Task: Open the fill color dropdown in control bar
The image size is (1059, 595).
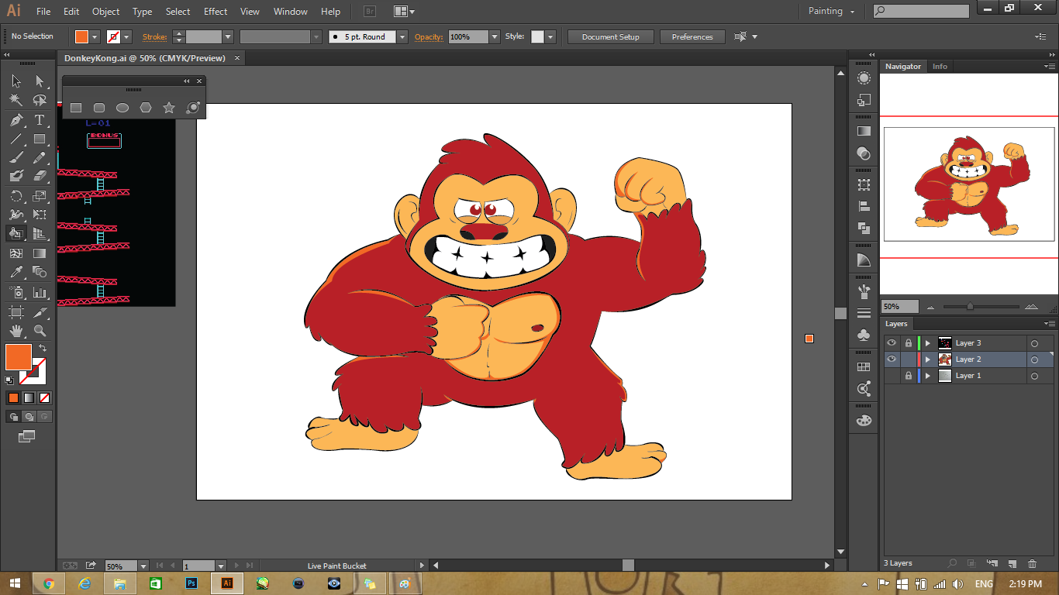Action: click(x=95, y=36)
